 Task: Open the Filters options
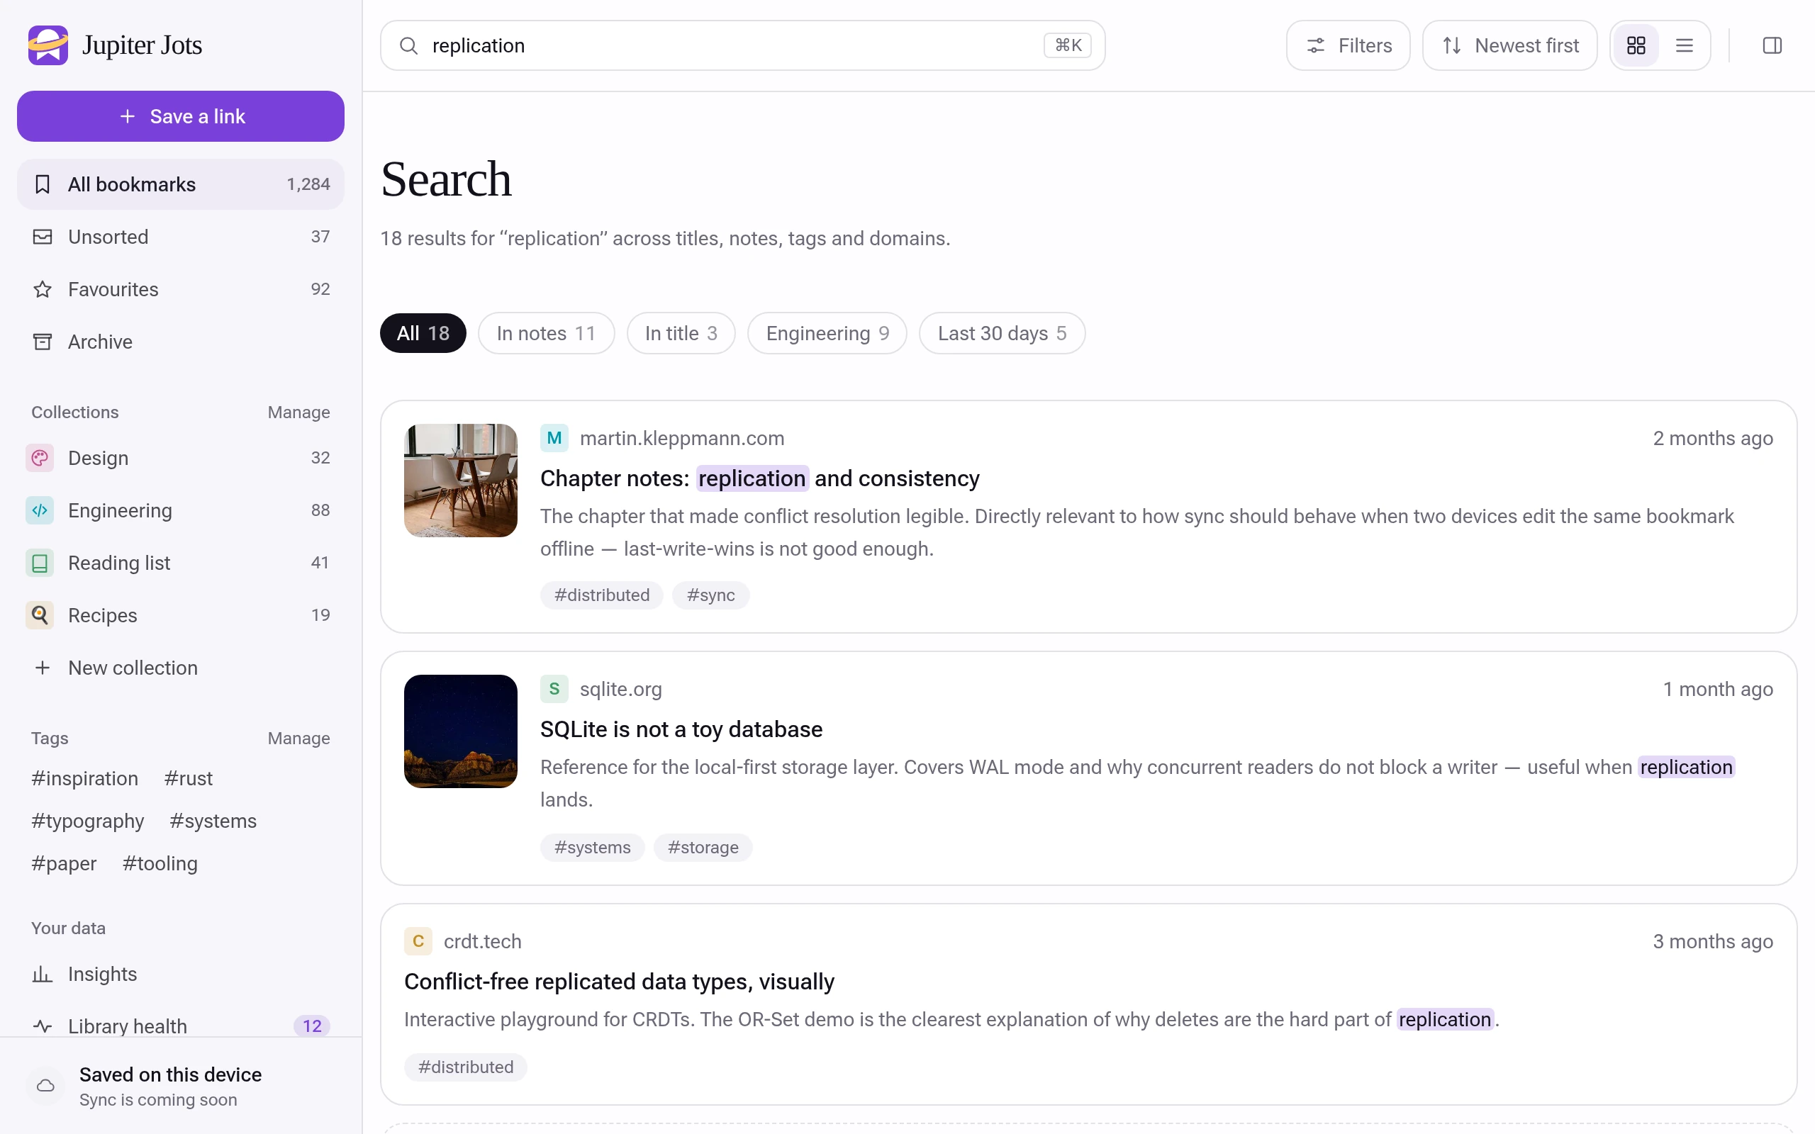click(1348, 46)
